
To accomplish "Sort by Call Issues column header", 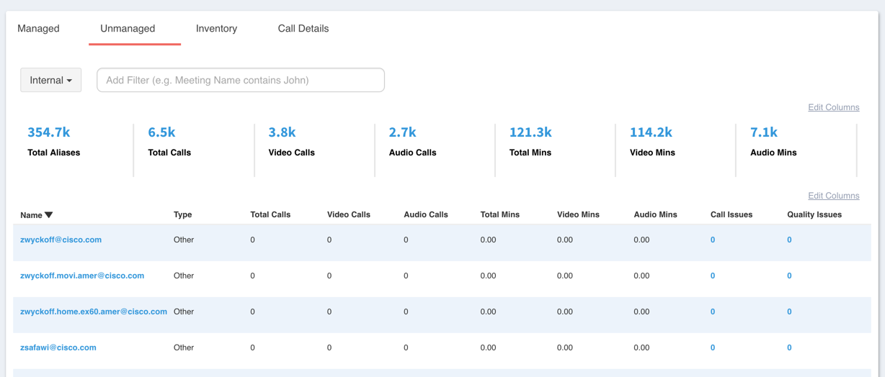I will (x=731, y=214).
